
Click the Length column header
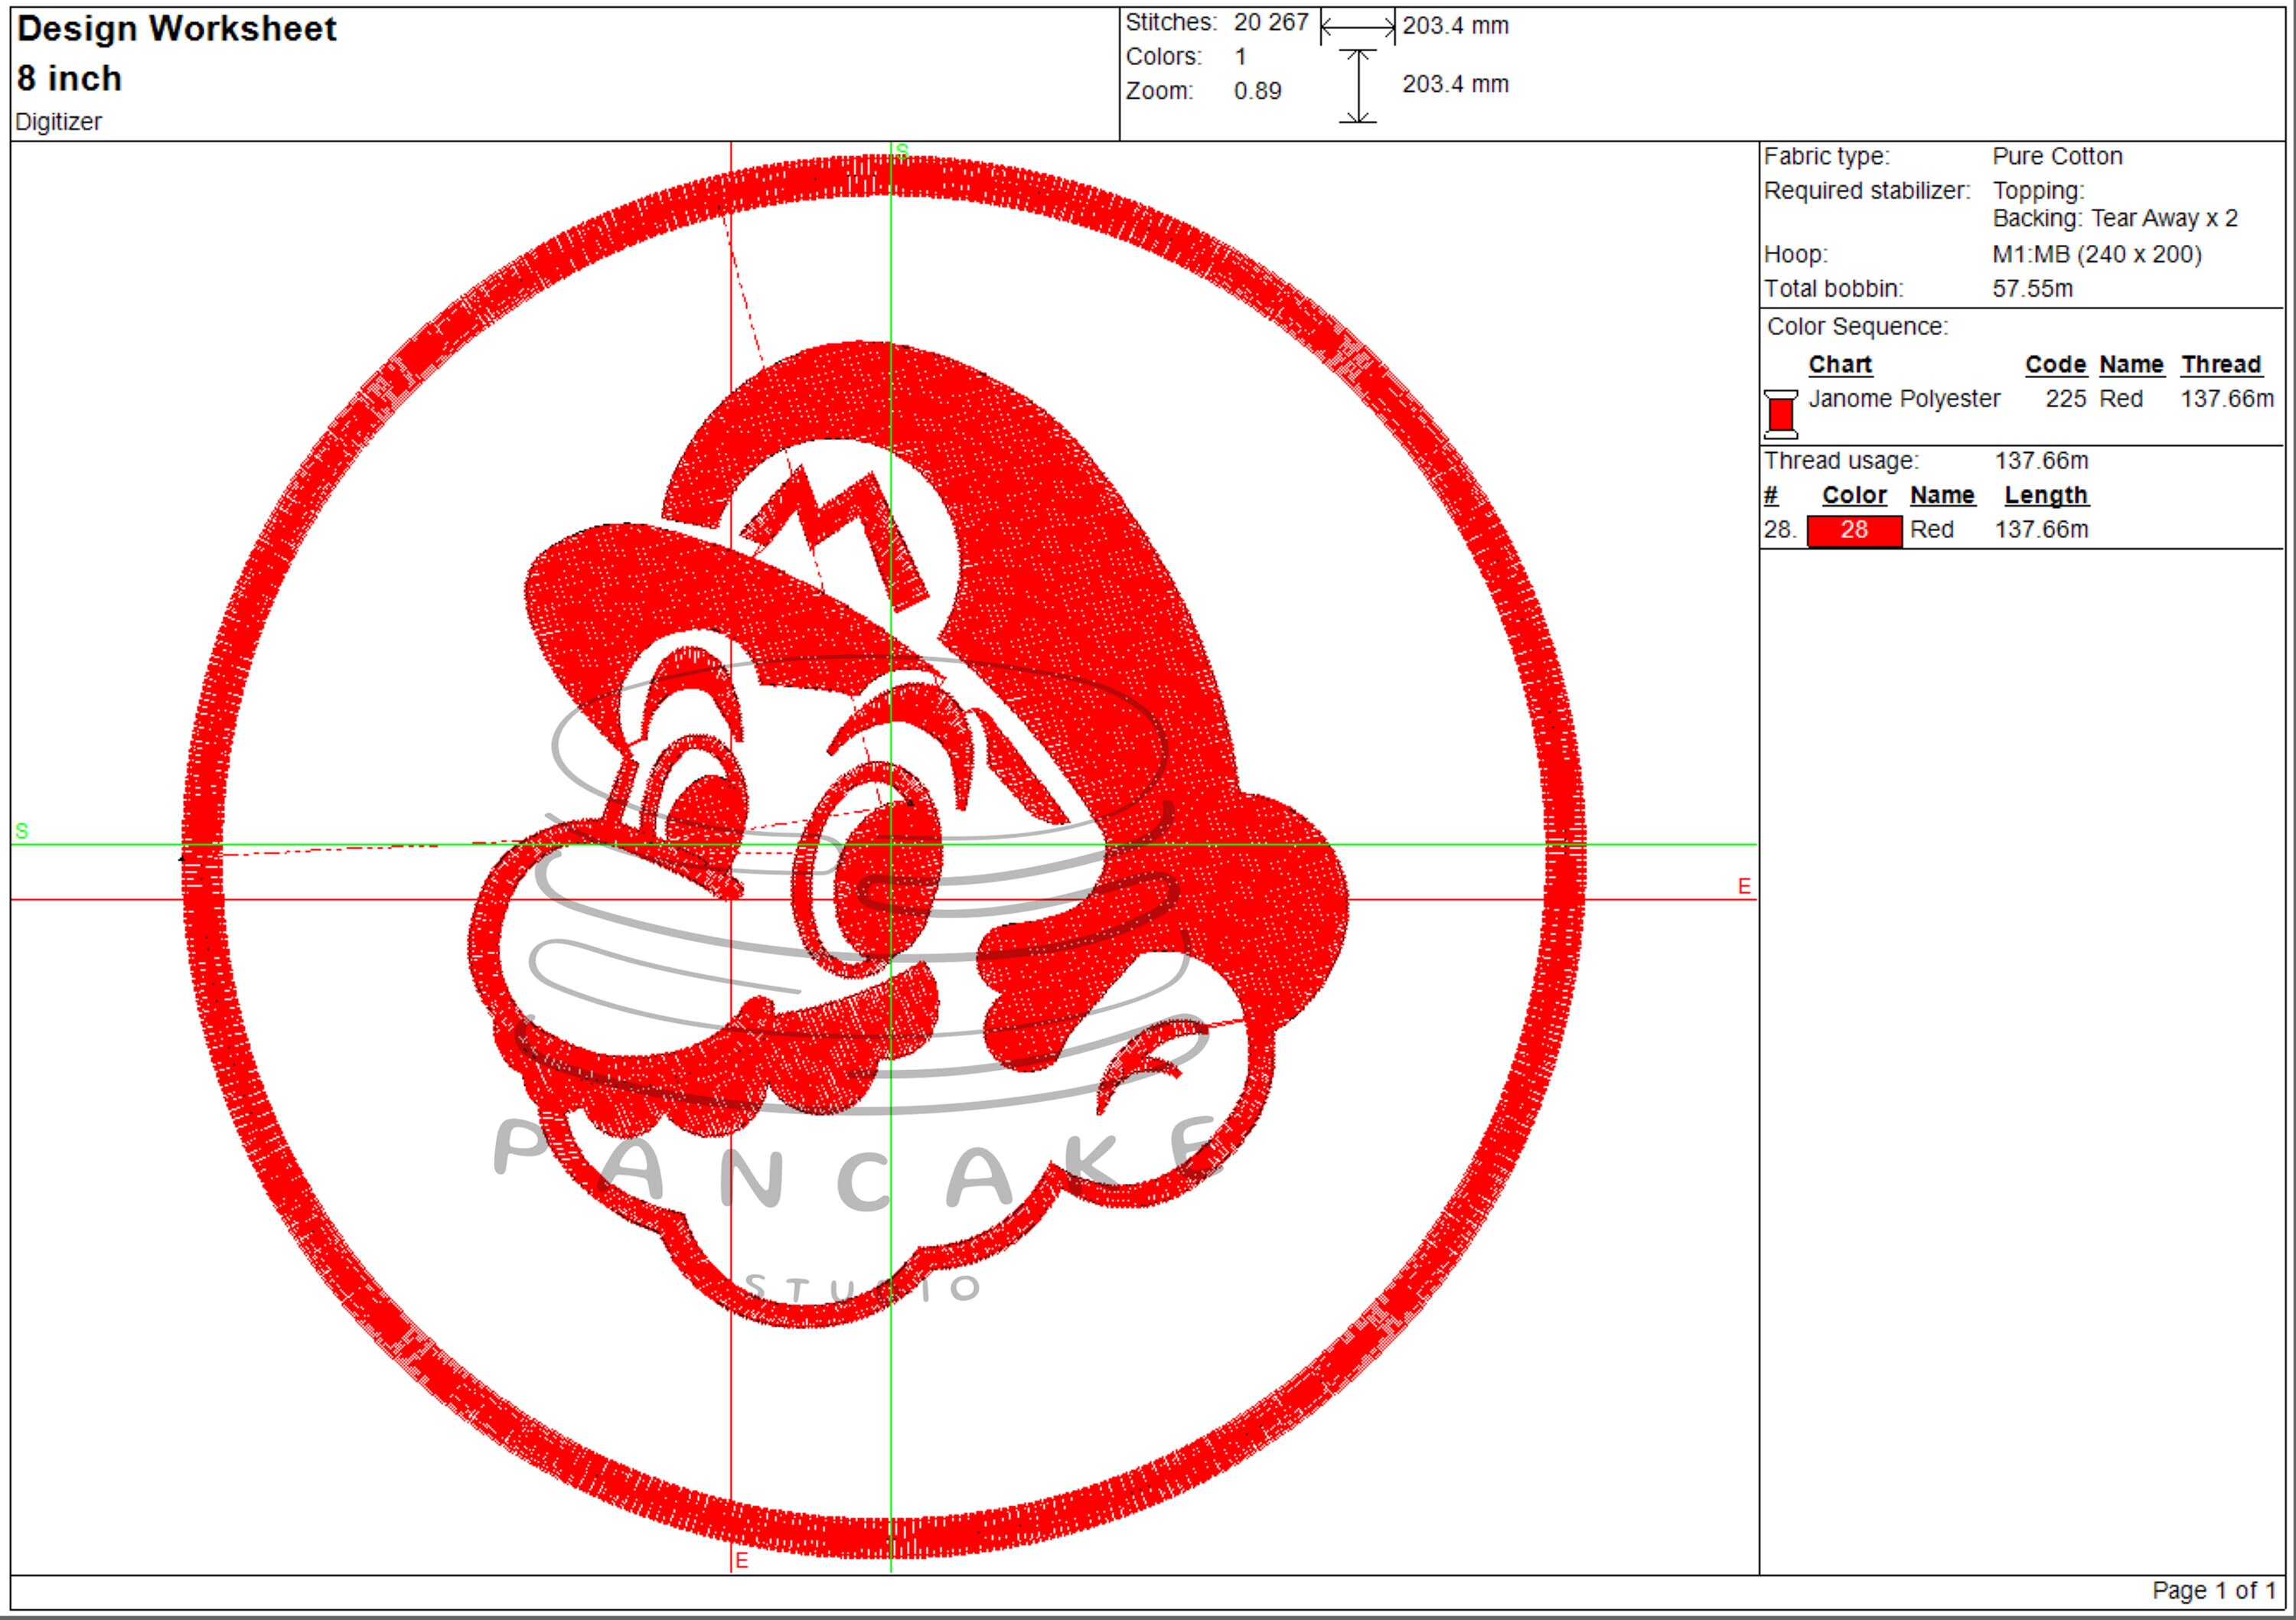coord(2046,495)
